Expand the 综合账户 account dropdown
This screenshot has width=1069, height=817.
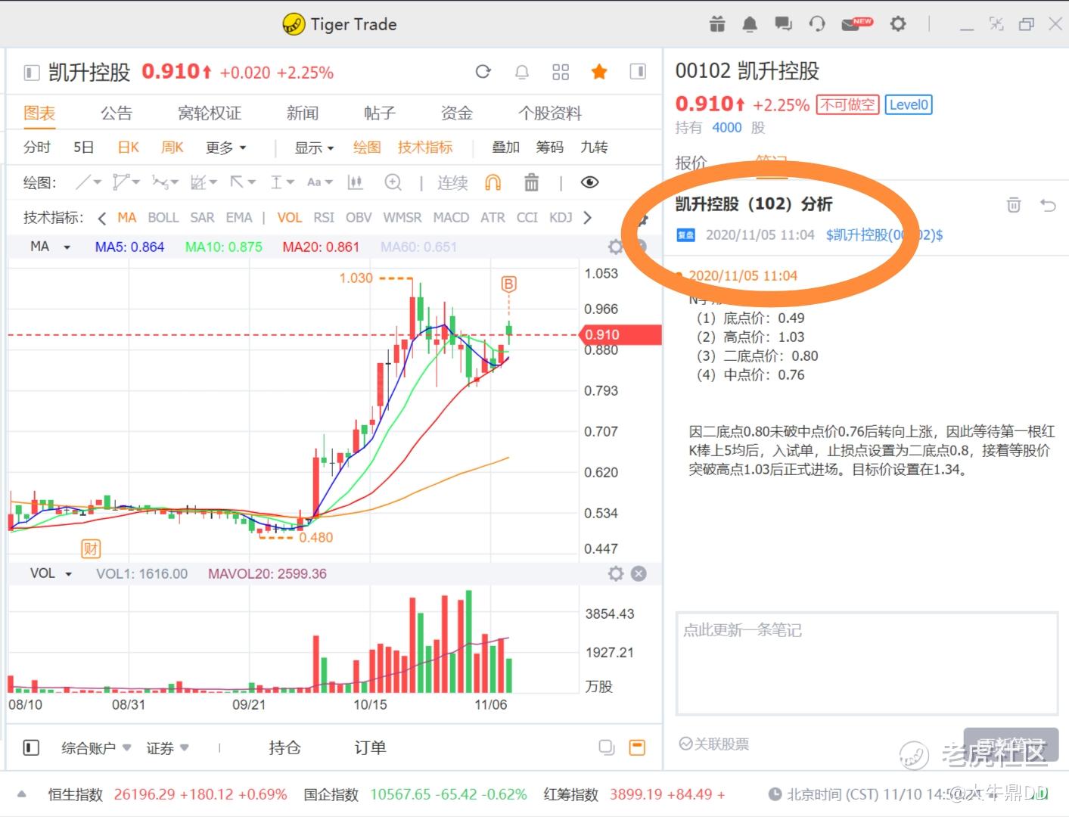point(96,748)
